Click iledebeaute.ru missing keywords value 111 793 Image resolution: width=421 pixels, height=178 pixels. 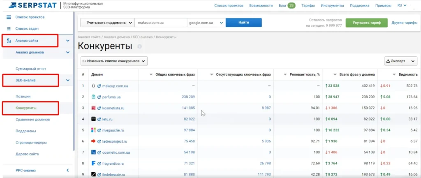[264, 174]
